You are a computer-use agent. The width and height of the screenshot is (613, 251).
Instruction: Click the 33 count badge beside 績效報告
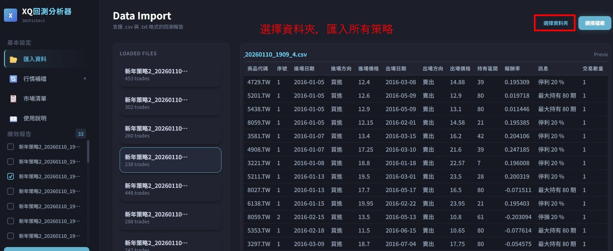(x=81, y=134)
